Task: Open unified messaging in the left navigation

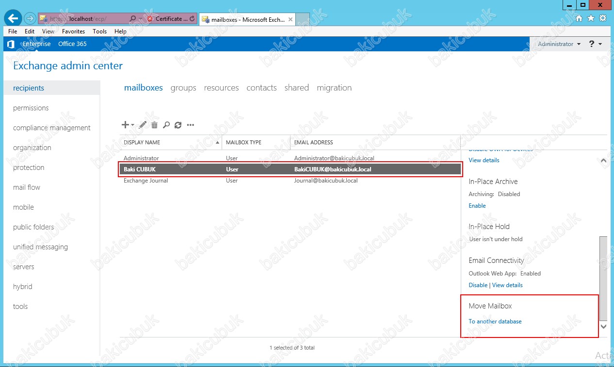Action: (x=40, y=247)
